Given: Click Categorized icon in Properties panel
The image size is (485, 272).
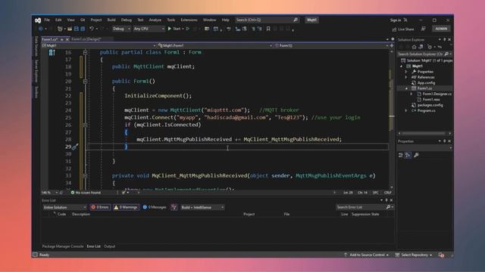Looking at the screenshot, I should point(401,155).
